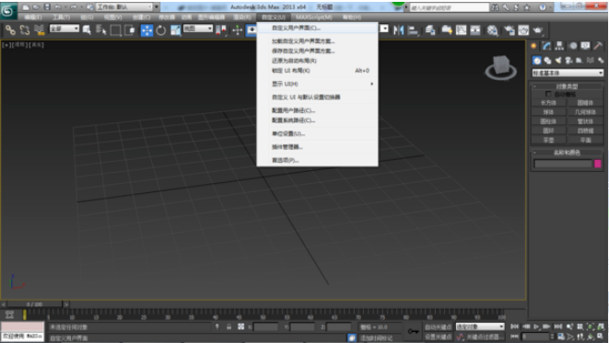Click the teapot Render Production icon

(538, 29)
